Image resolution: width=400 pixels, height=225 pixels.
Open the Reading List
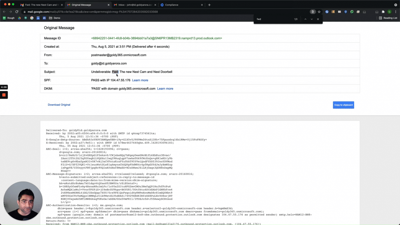[388, 18]
